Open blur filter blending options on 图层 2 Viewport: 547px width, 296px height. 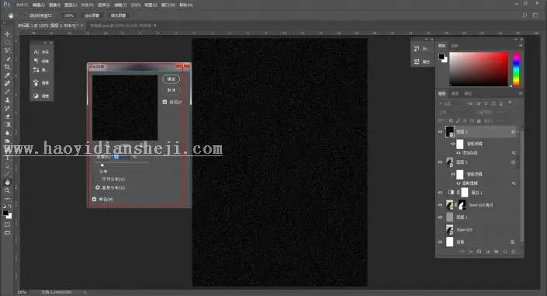point(514,183)
